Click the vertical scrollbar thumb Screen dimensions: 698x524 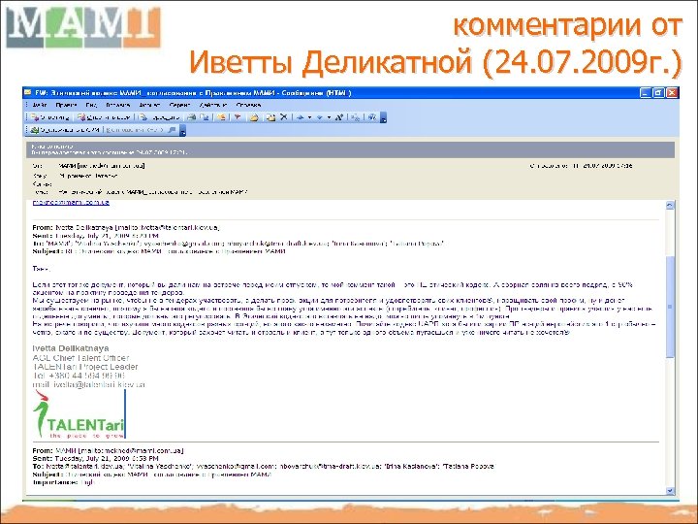click(x=670, y=306)
